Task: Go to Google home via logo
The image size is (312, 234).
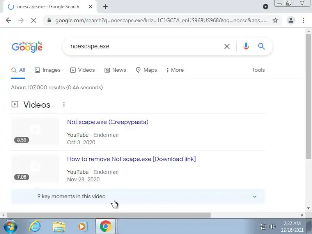Action: pos(27,47)
